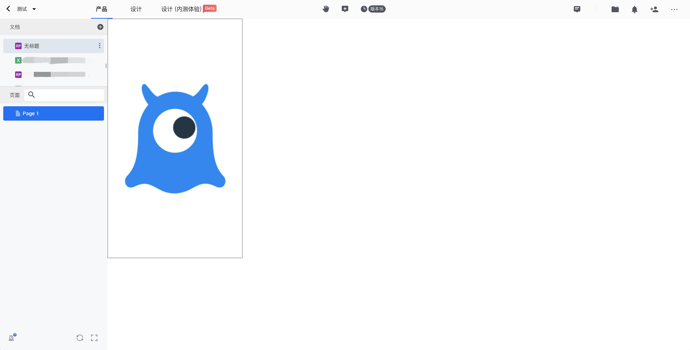The width and height of the screenshot is (690, 350).
Task: Click the document list scrollbar
Action: click(x=106, y=66)
